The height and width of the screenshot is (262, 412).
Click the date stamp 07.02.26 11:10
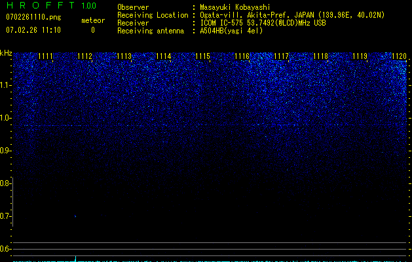[33, 30]
